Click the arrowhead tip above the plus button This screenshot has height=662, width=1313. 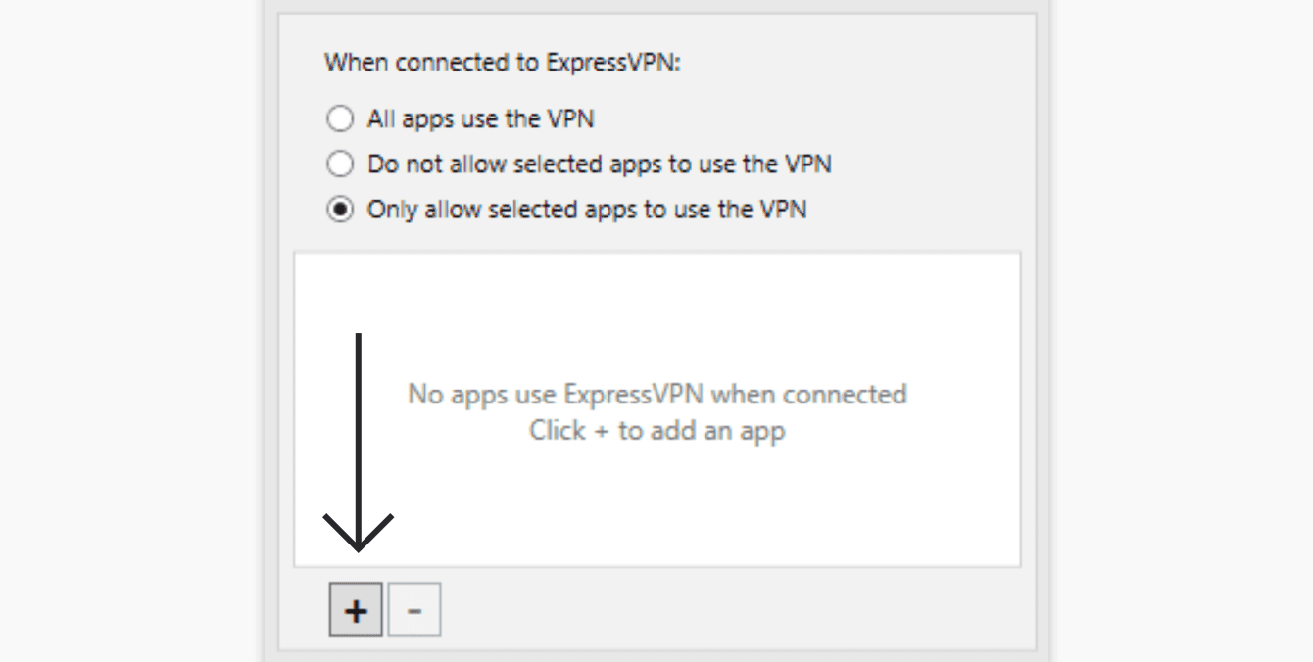point(359,544)
